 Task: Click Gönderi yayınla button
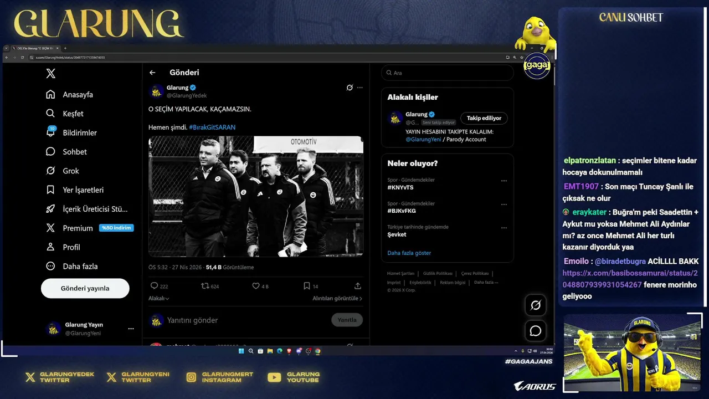coord(85,288)
